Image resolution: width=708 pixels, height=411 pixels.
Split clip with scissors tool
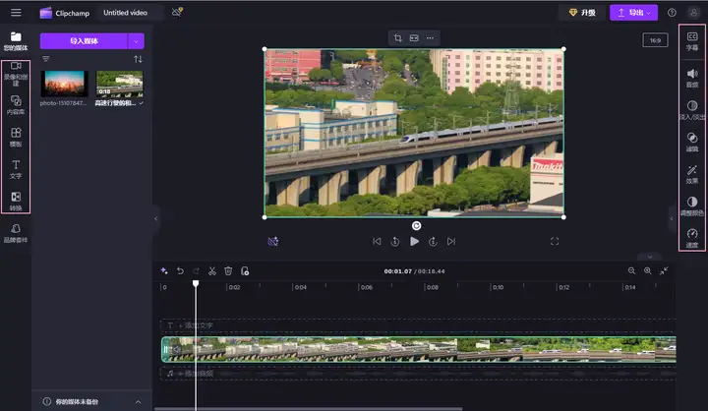tap(212, 271)
